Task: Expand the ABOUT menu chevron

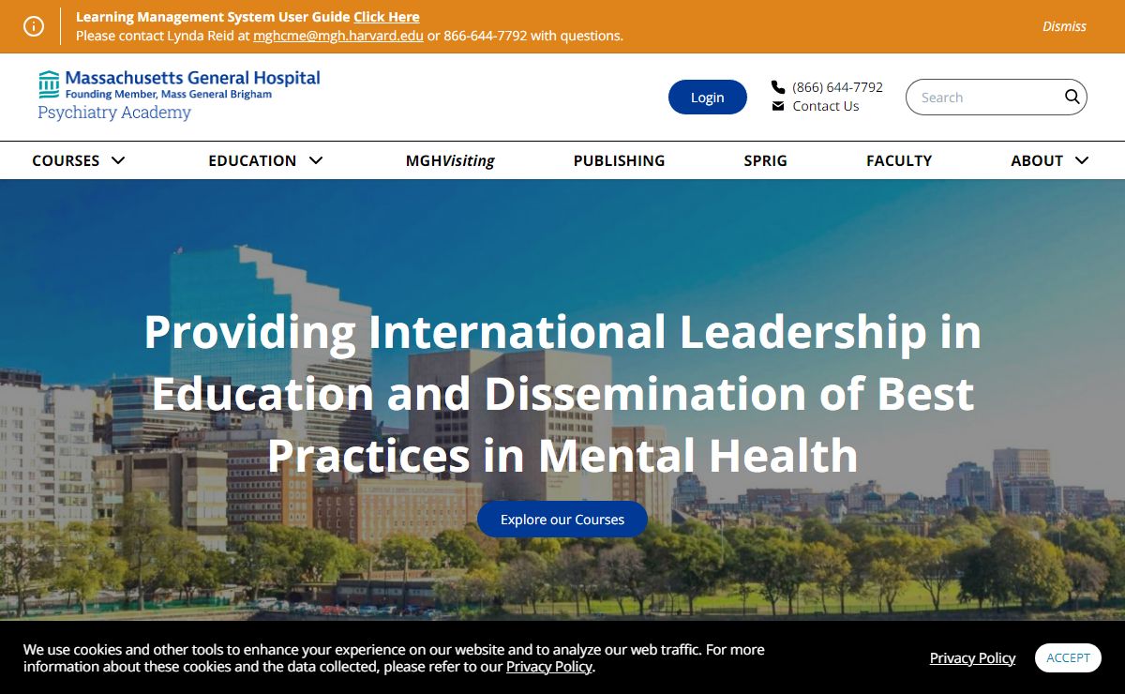Action: 1082,160
